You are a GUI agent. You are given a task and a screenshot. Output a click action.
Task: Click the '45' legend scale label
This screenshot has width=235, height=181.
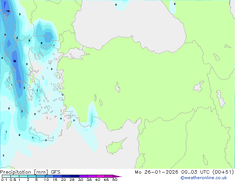point(106,180)
